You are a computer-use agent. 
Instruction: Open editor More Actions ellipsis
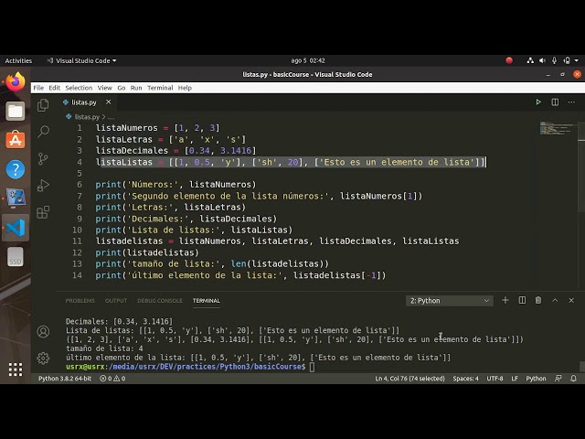571,102
